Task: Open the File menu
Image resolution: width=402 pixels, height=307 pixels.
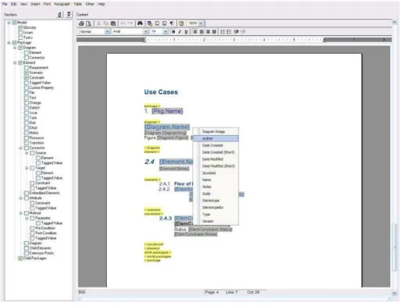Action: click(5, 4)
